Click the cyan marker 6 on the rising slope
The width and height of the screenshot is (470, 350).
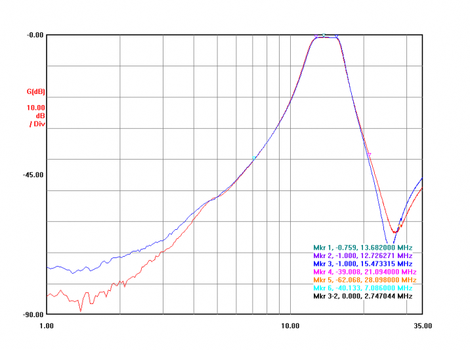tap(254, 158)
